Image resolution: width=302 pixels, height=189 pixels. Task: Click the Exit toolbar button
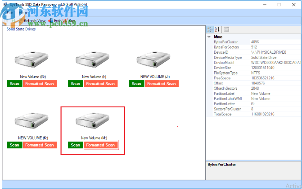click(54, 21)
